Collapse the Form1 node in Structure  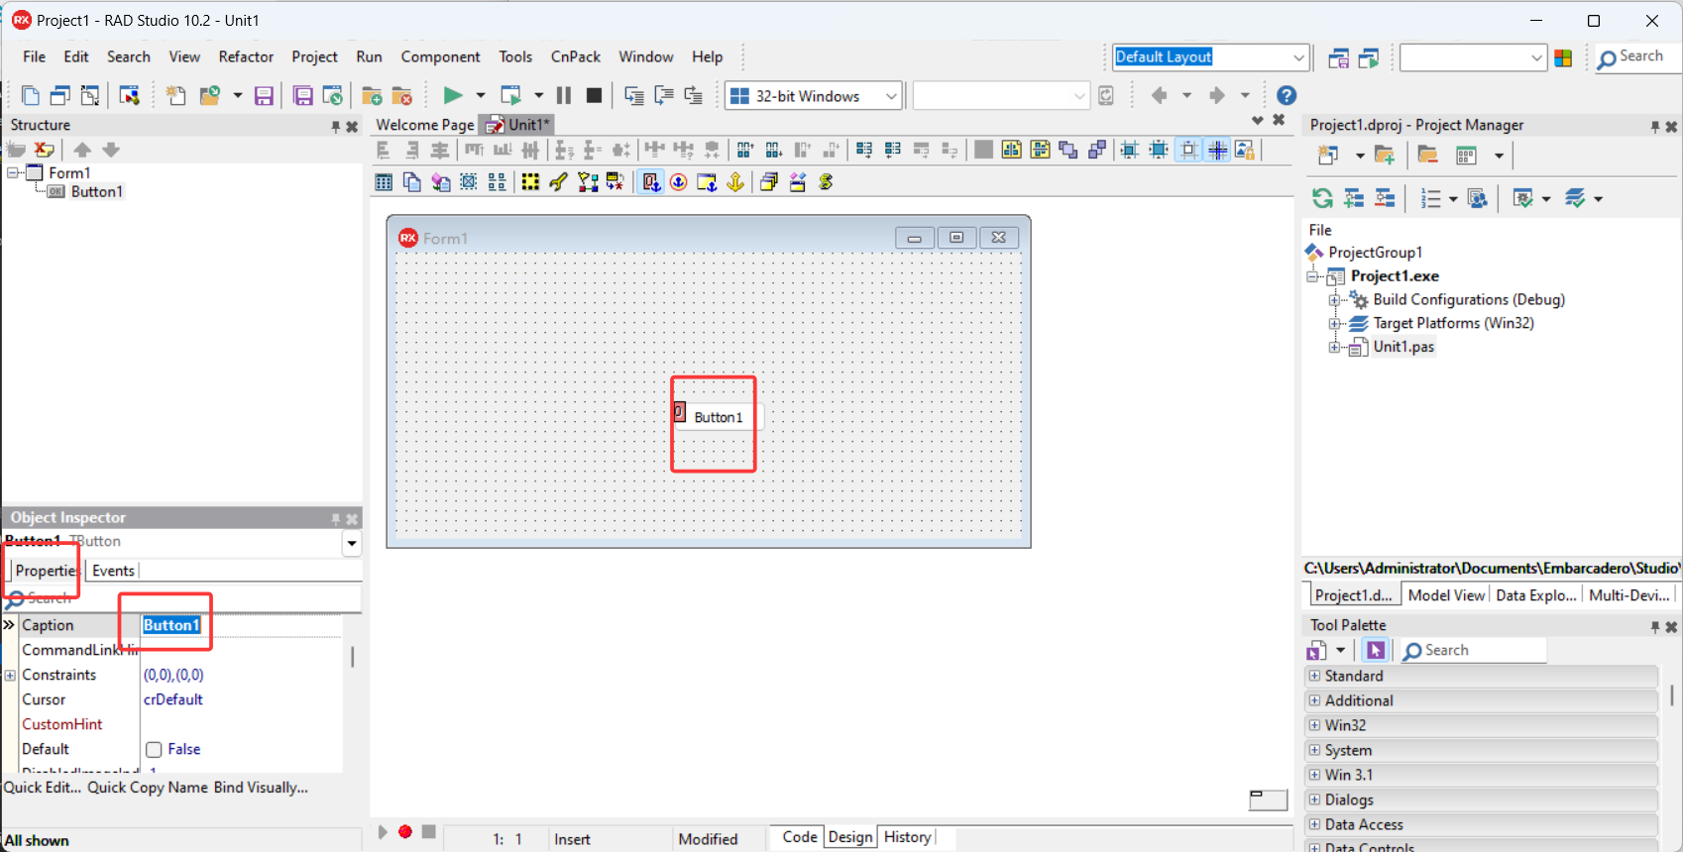[13, 172]
